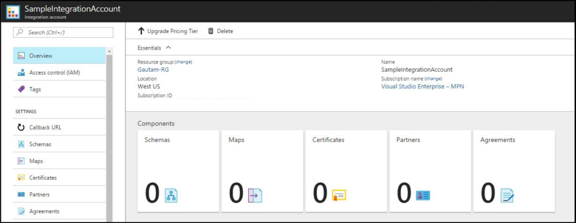Collapse the Essentials section chevron
The image size is (576, 223).
pos(168,48)
